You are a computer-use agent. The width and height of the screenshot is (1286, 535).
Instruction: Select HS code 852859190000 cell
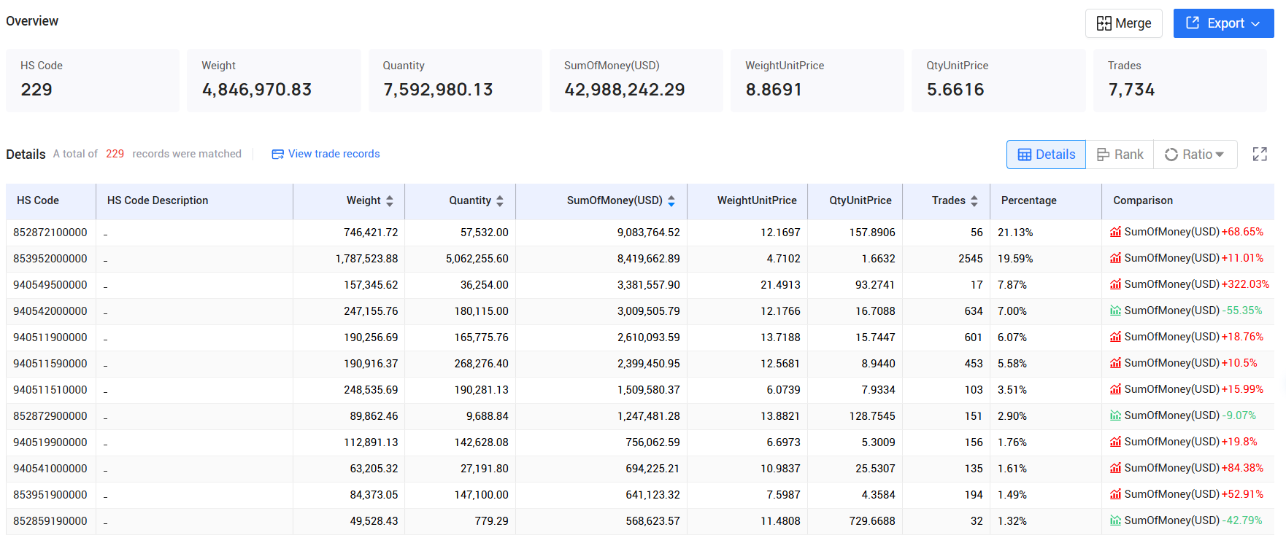pyautogui.click(x=50, y=521)
